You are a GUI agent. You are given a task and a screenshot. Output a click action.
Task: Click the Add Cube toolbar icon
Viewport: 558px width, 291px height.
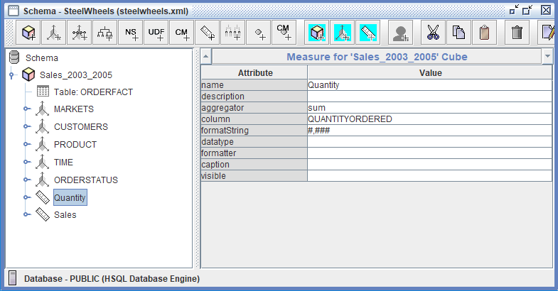pyautogui.click(x=28, y=33)
